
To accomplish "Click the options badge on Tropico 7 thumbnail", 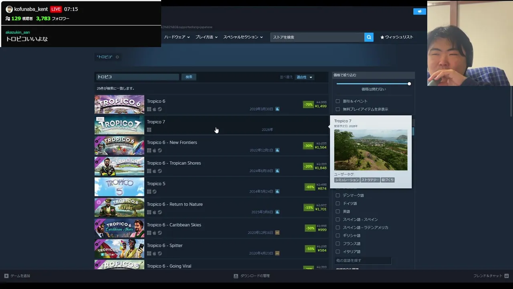I will pyautogui.click(x=100, y=119).
